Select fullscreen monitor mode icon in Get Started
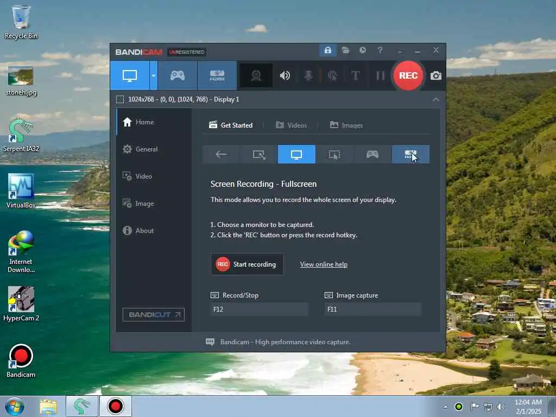556x417 pixels. [x=296, y=154]
